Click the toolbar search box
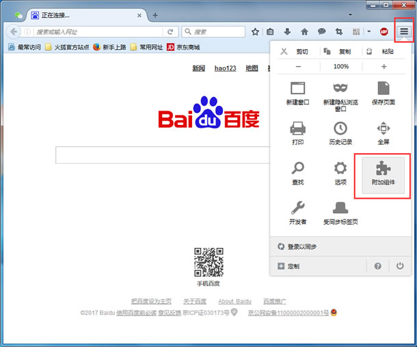This screenshot has height=347, width=417. (213, 32)
